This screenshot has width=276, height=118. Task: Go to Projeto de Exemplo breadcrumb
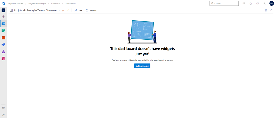(x=37, y=4)
